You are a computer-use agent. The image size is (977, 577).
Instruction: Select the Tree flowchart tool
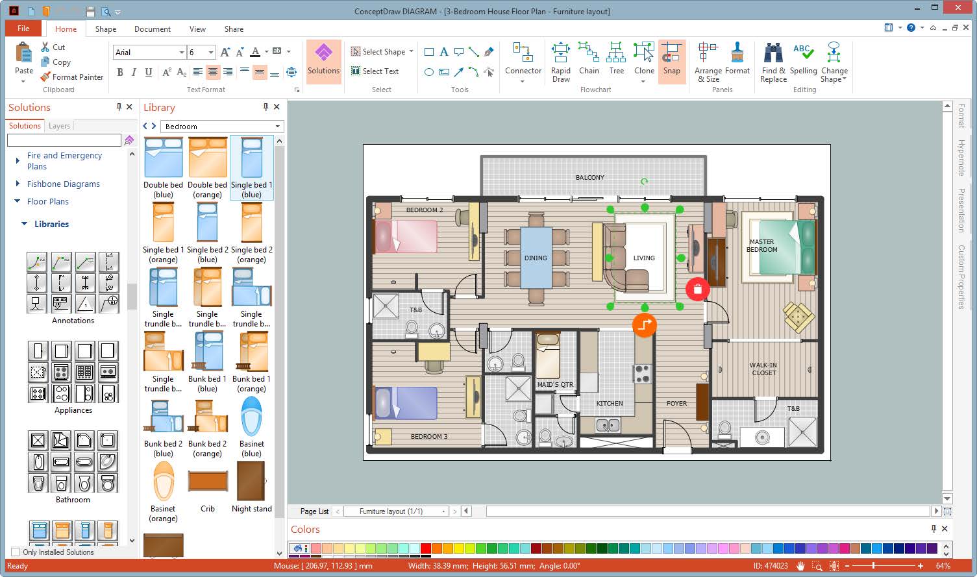point(616,62)
